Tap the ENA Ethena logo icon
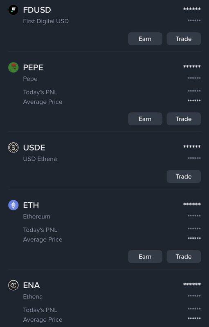Screen dimensions: 209x327 (13, 285)
